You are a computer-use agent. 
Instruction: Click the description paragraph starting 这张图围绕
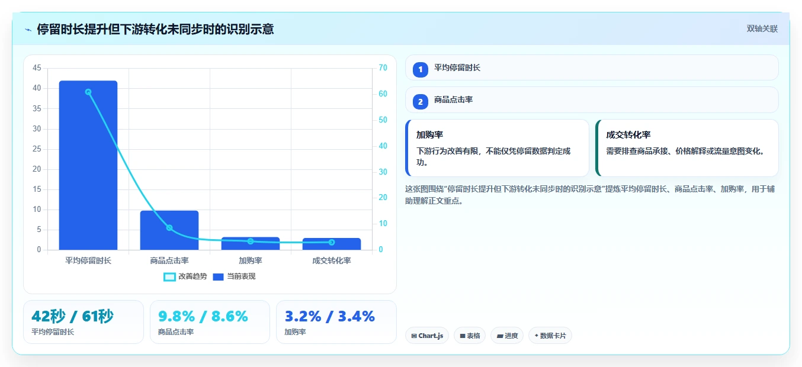589,195
